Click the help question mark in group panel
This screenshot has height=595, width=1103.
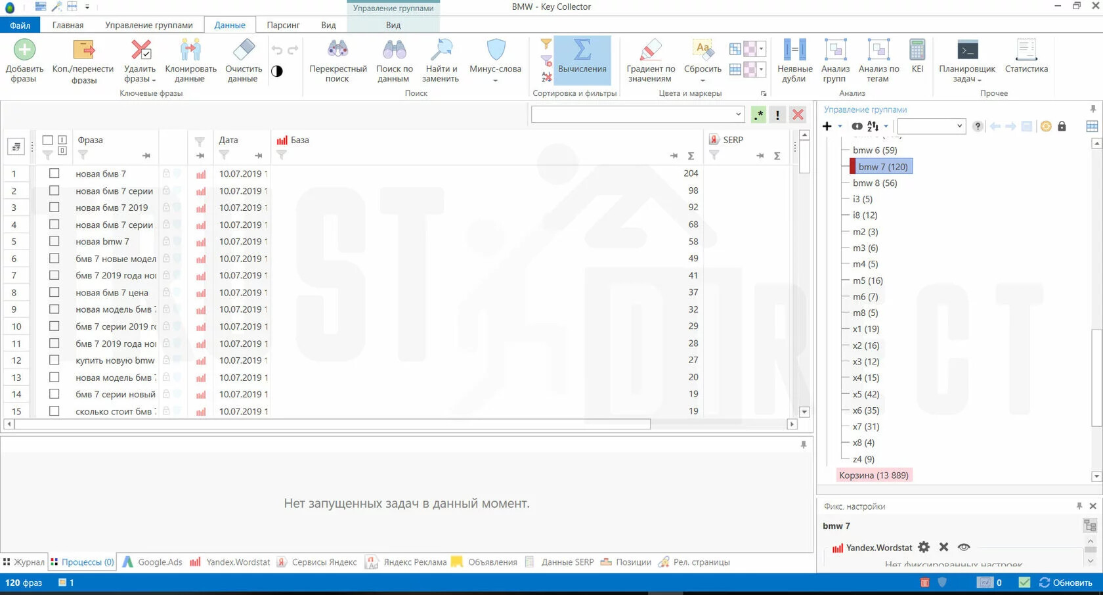(x=978, y=126)
